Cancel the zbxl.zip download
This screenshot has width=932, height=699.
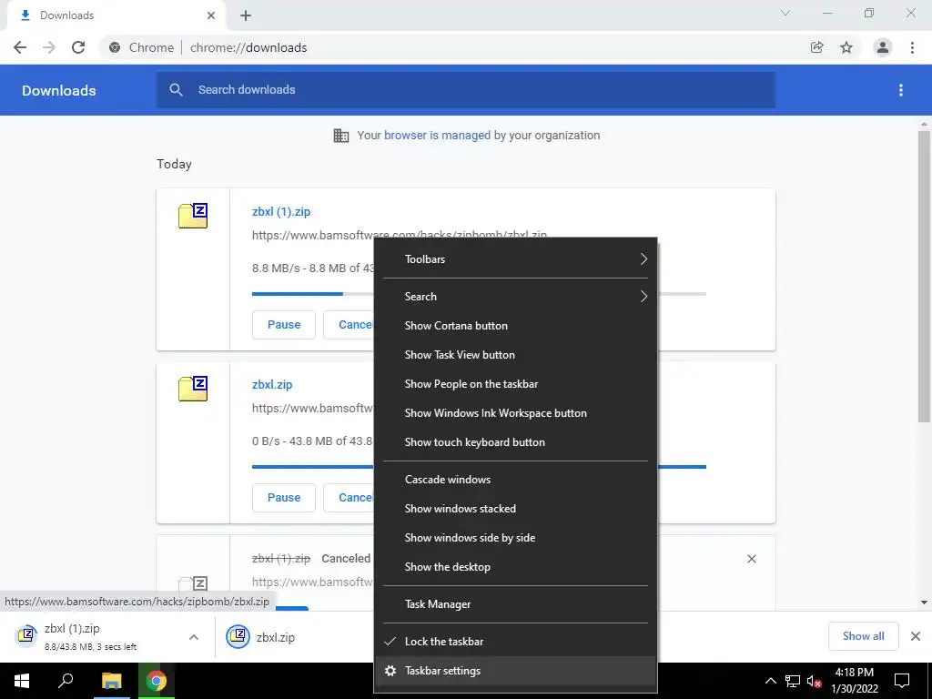pos(349,498)
